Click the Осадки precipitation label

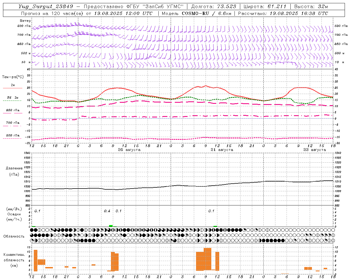click(14, 214)
